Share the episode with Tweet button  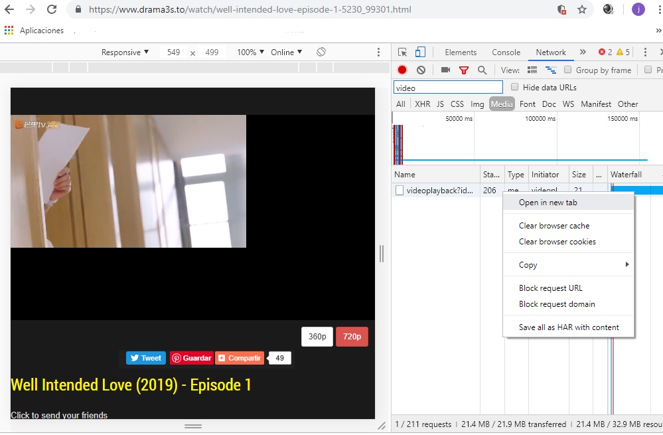(x=146, y=358)
